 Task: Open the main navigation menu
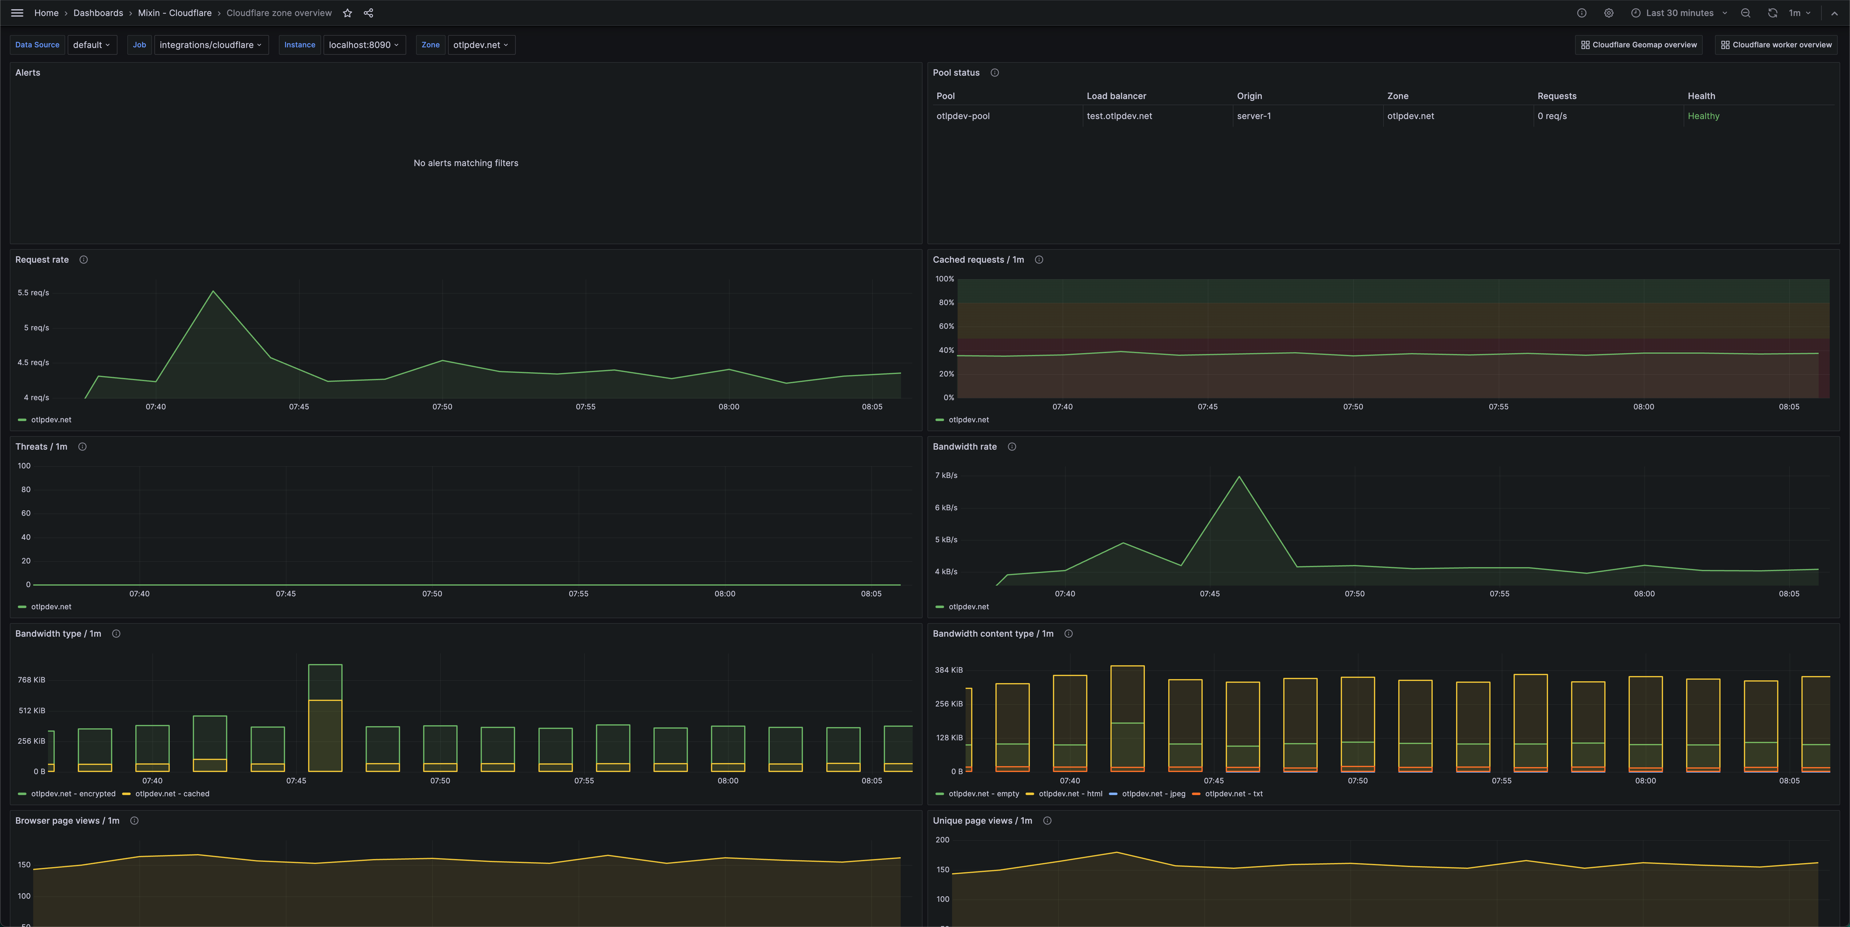tap(17, 12)
